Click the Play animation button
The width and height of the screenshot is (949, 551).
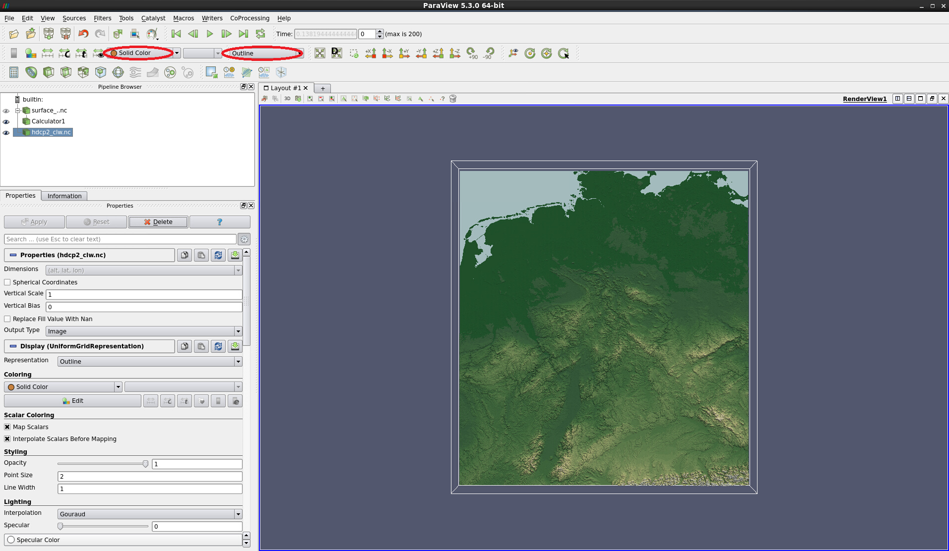point(210,34)
